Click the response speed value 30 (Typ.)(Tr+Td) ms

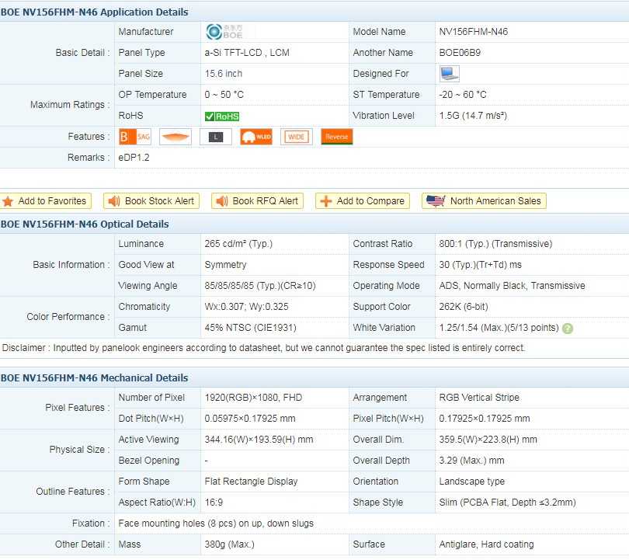[481, 265]
